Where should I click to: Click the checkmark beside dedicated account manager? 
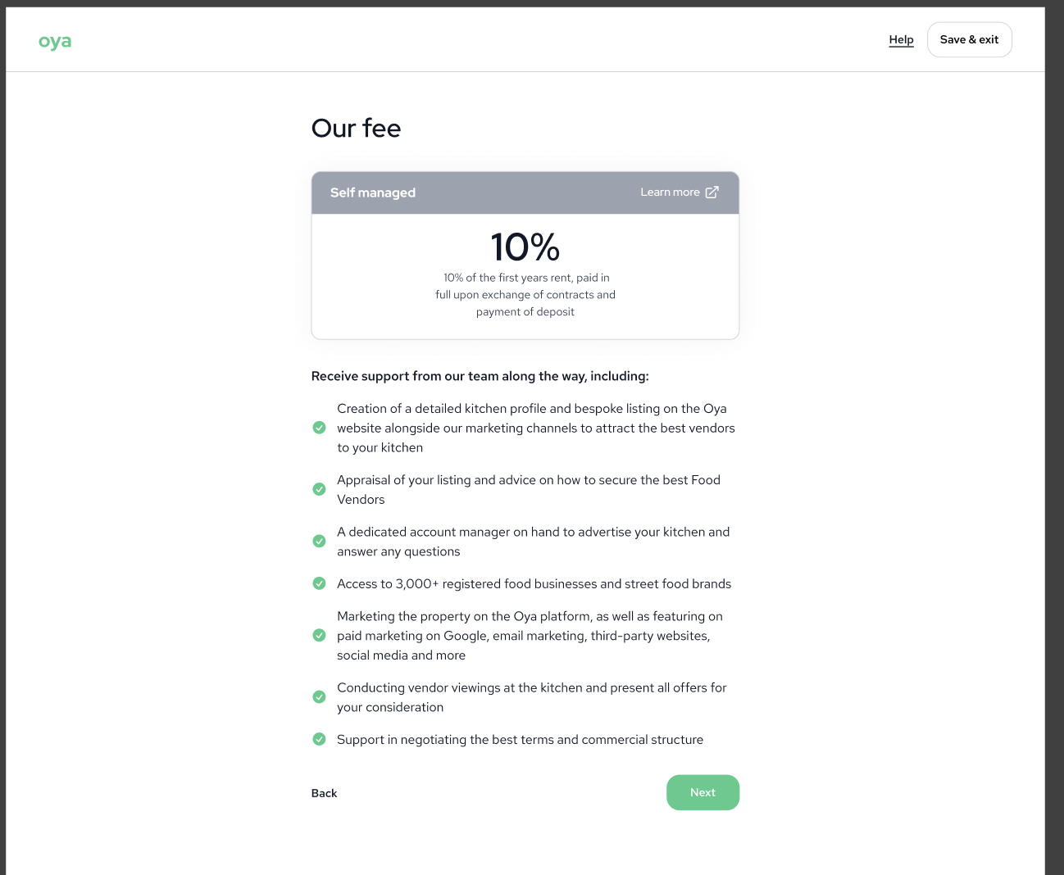pos(320,542)
